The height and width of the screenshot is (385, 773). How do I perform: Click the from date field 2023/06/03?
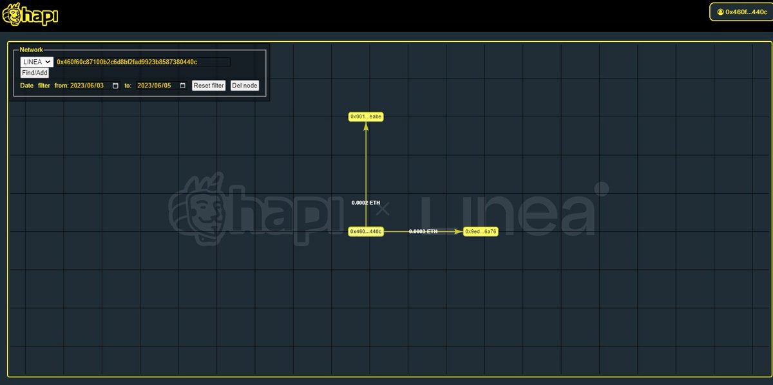[95, 86]
